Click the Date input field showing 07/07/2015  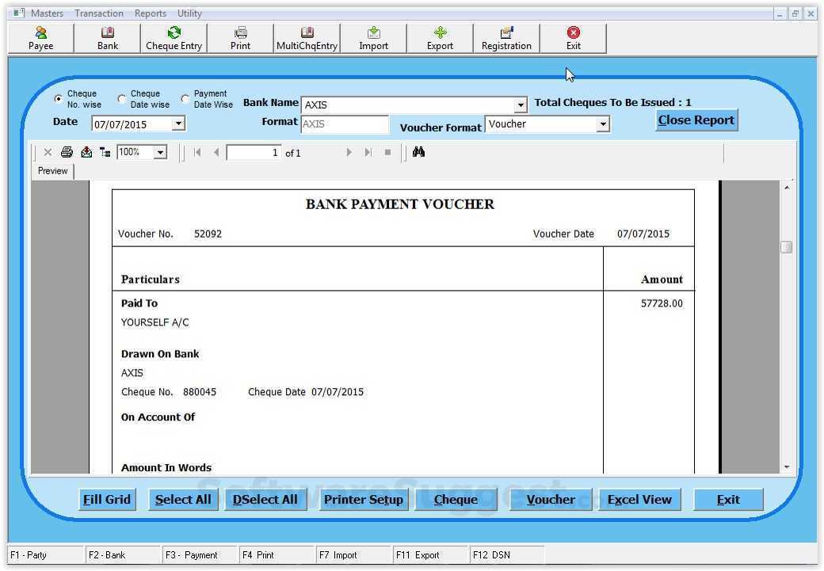tap(131, 124)
